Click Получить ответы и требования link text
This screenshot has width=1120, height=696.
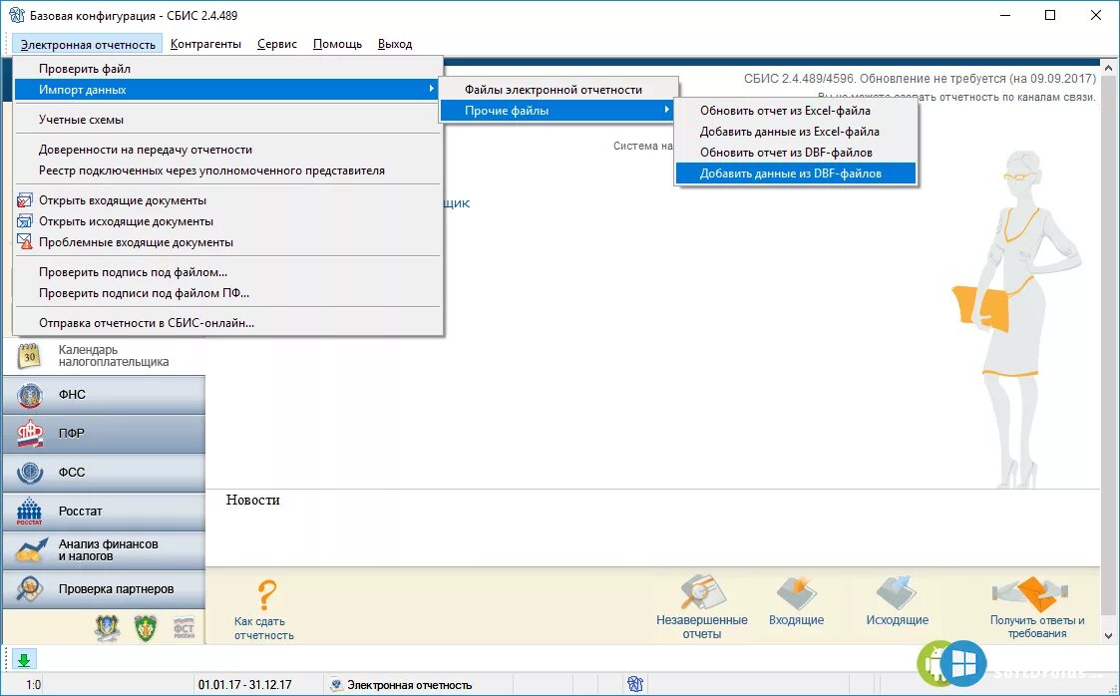pyautogui.click(x=1037, y=627)
